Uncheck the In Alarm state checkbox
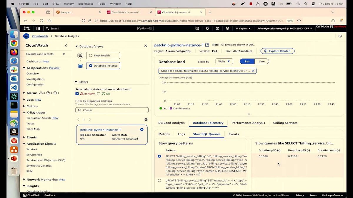The height and width of the screenshot is (198, 353). click(77, 94)
